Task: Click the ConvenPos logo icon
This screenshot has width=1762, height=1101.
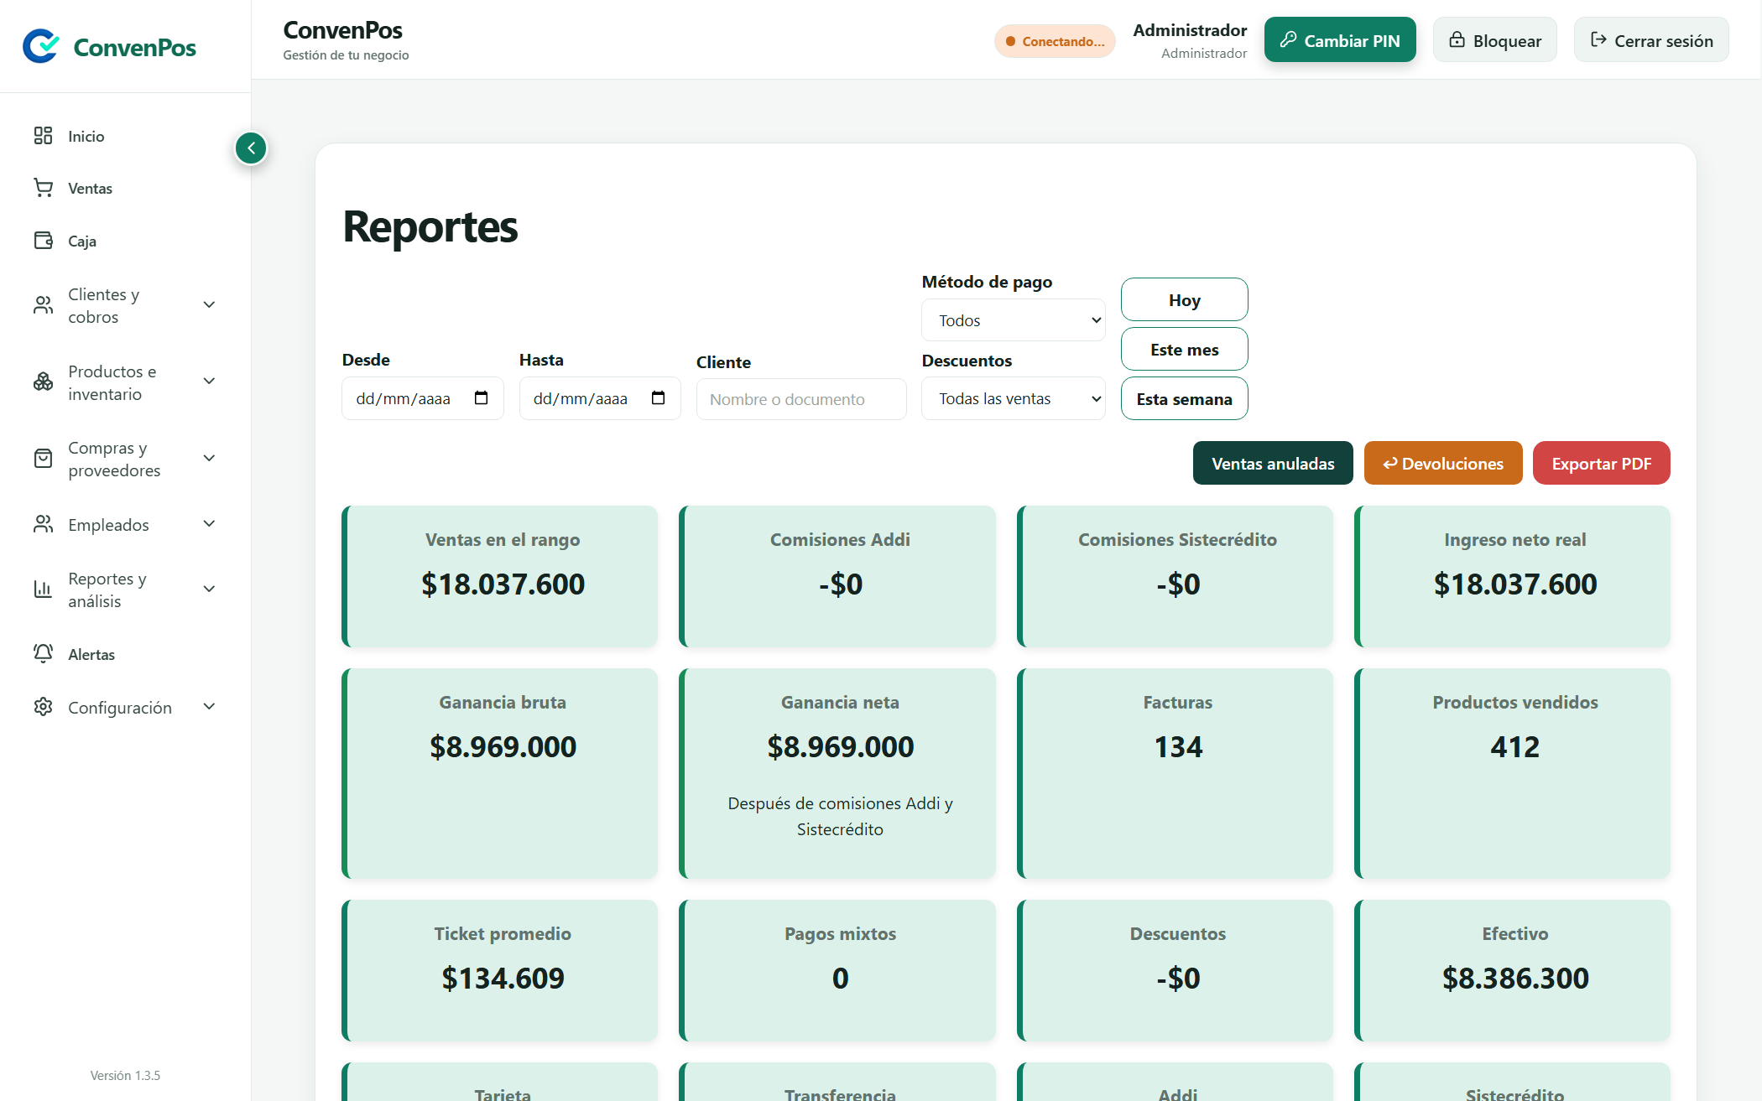Action: 40,46
